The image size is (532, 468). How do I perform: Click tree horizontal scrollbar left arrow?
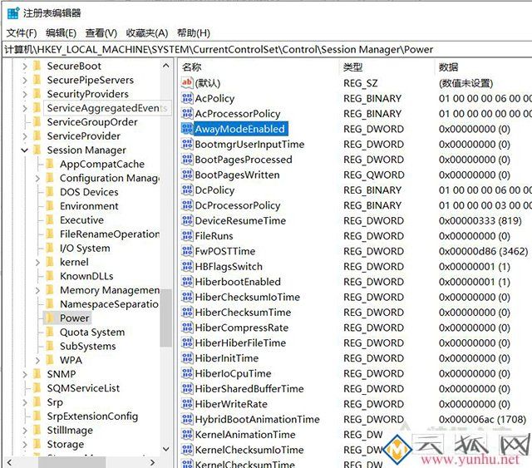pyautogui.click(x=9, y=462)
